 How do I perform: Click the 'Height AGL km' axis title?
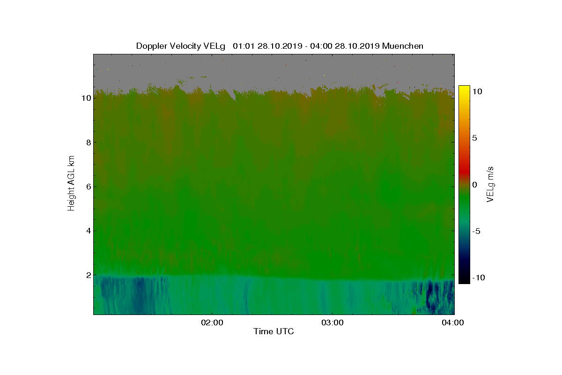tap(71, 184)
